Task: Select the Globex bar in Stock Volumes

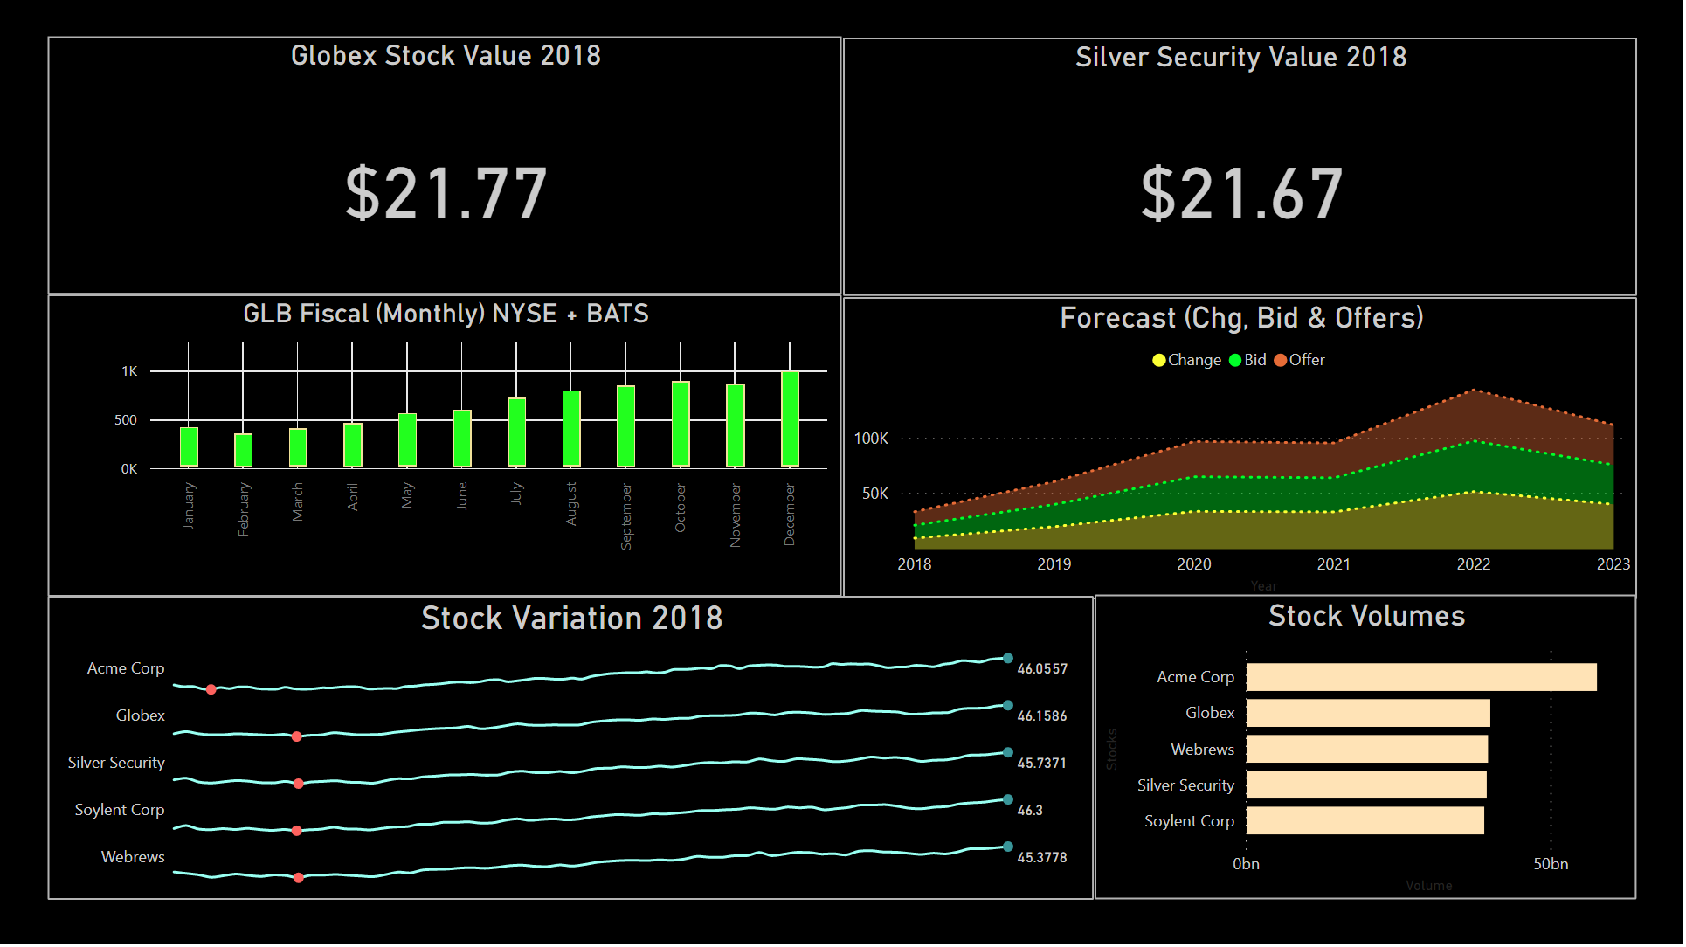Action: 1368,713
